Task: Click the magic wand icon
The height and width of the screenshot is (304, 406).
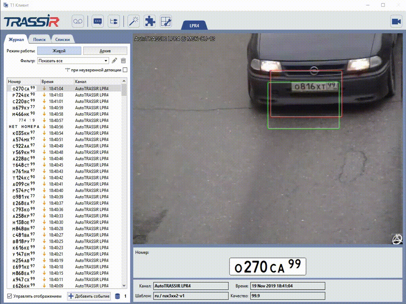Action: click(x=134, y=21)
